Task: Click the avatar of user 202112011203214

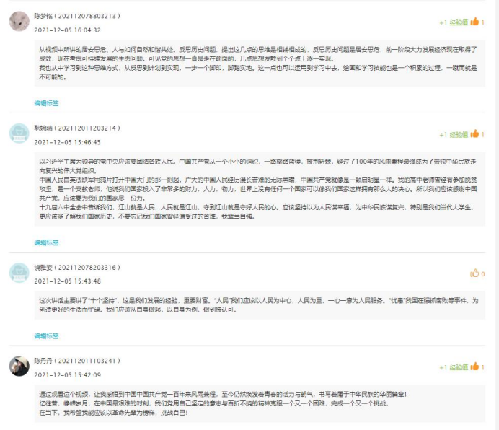Action: pyautogui.click(x=19, y=133)
